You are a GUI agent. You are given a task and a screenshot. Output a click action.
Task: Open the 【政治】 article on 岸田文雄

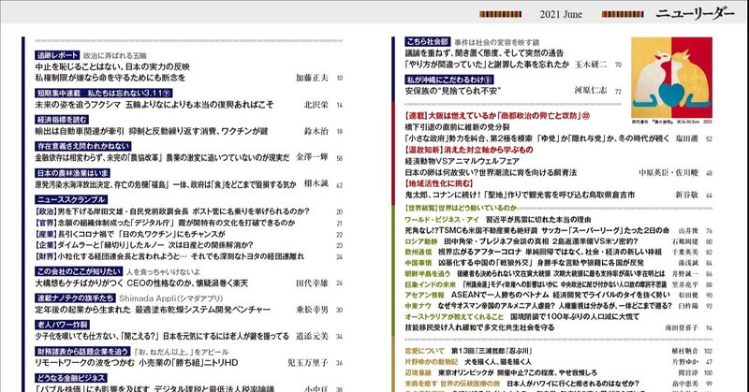(172, 211)
